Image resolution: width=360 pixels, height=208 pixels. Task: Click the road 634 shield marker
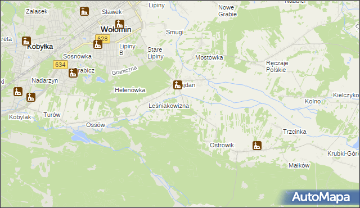[x=60, y=65]
